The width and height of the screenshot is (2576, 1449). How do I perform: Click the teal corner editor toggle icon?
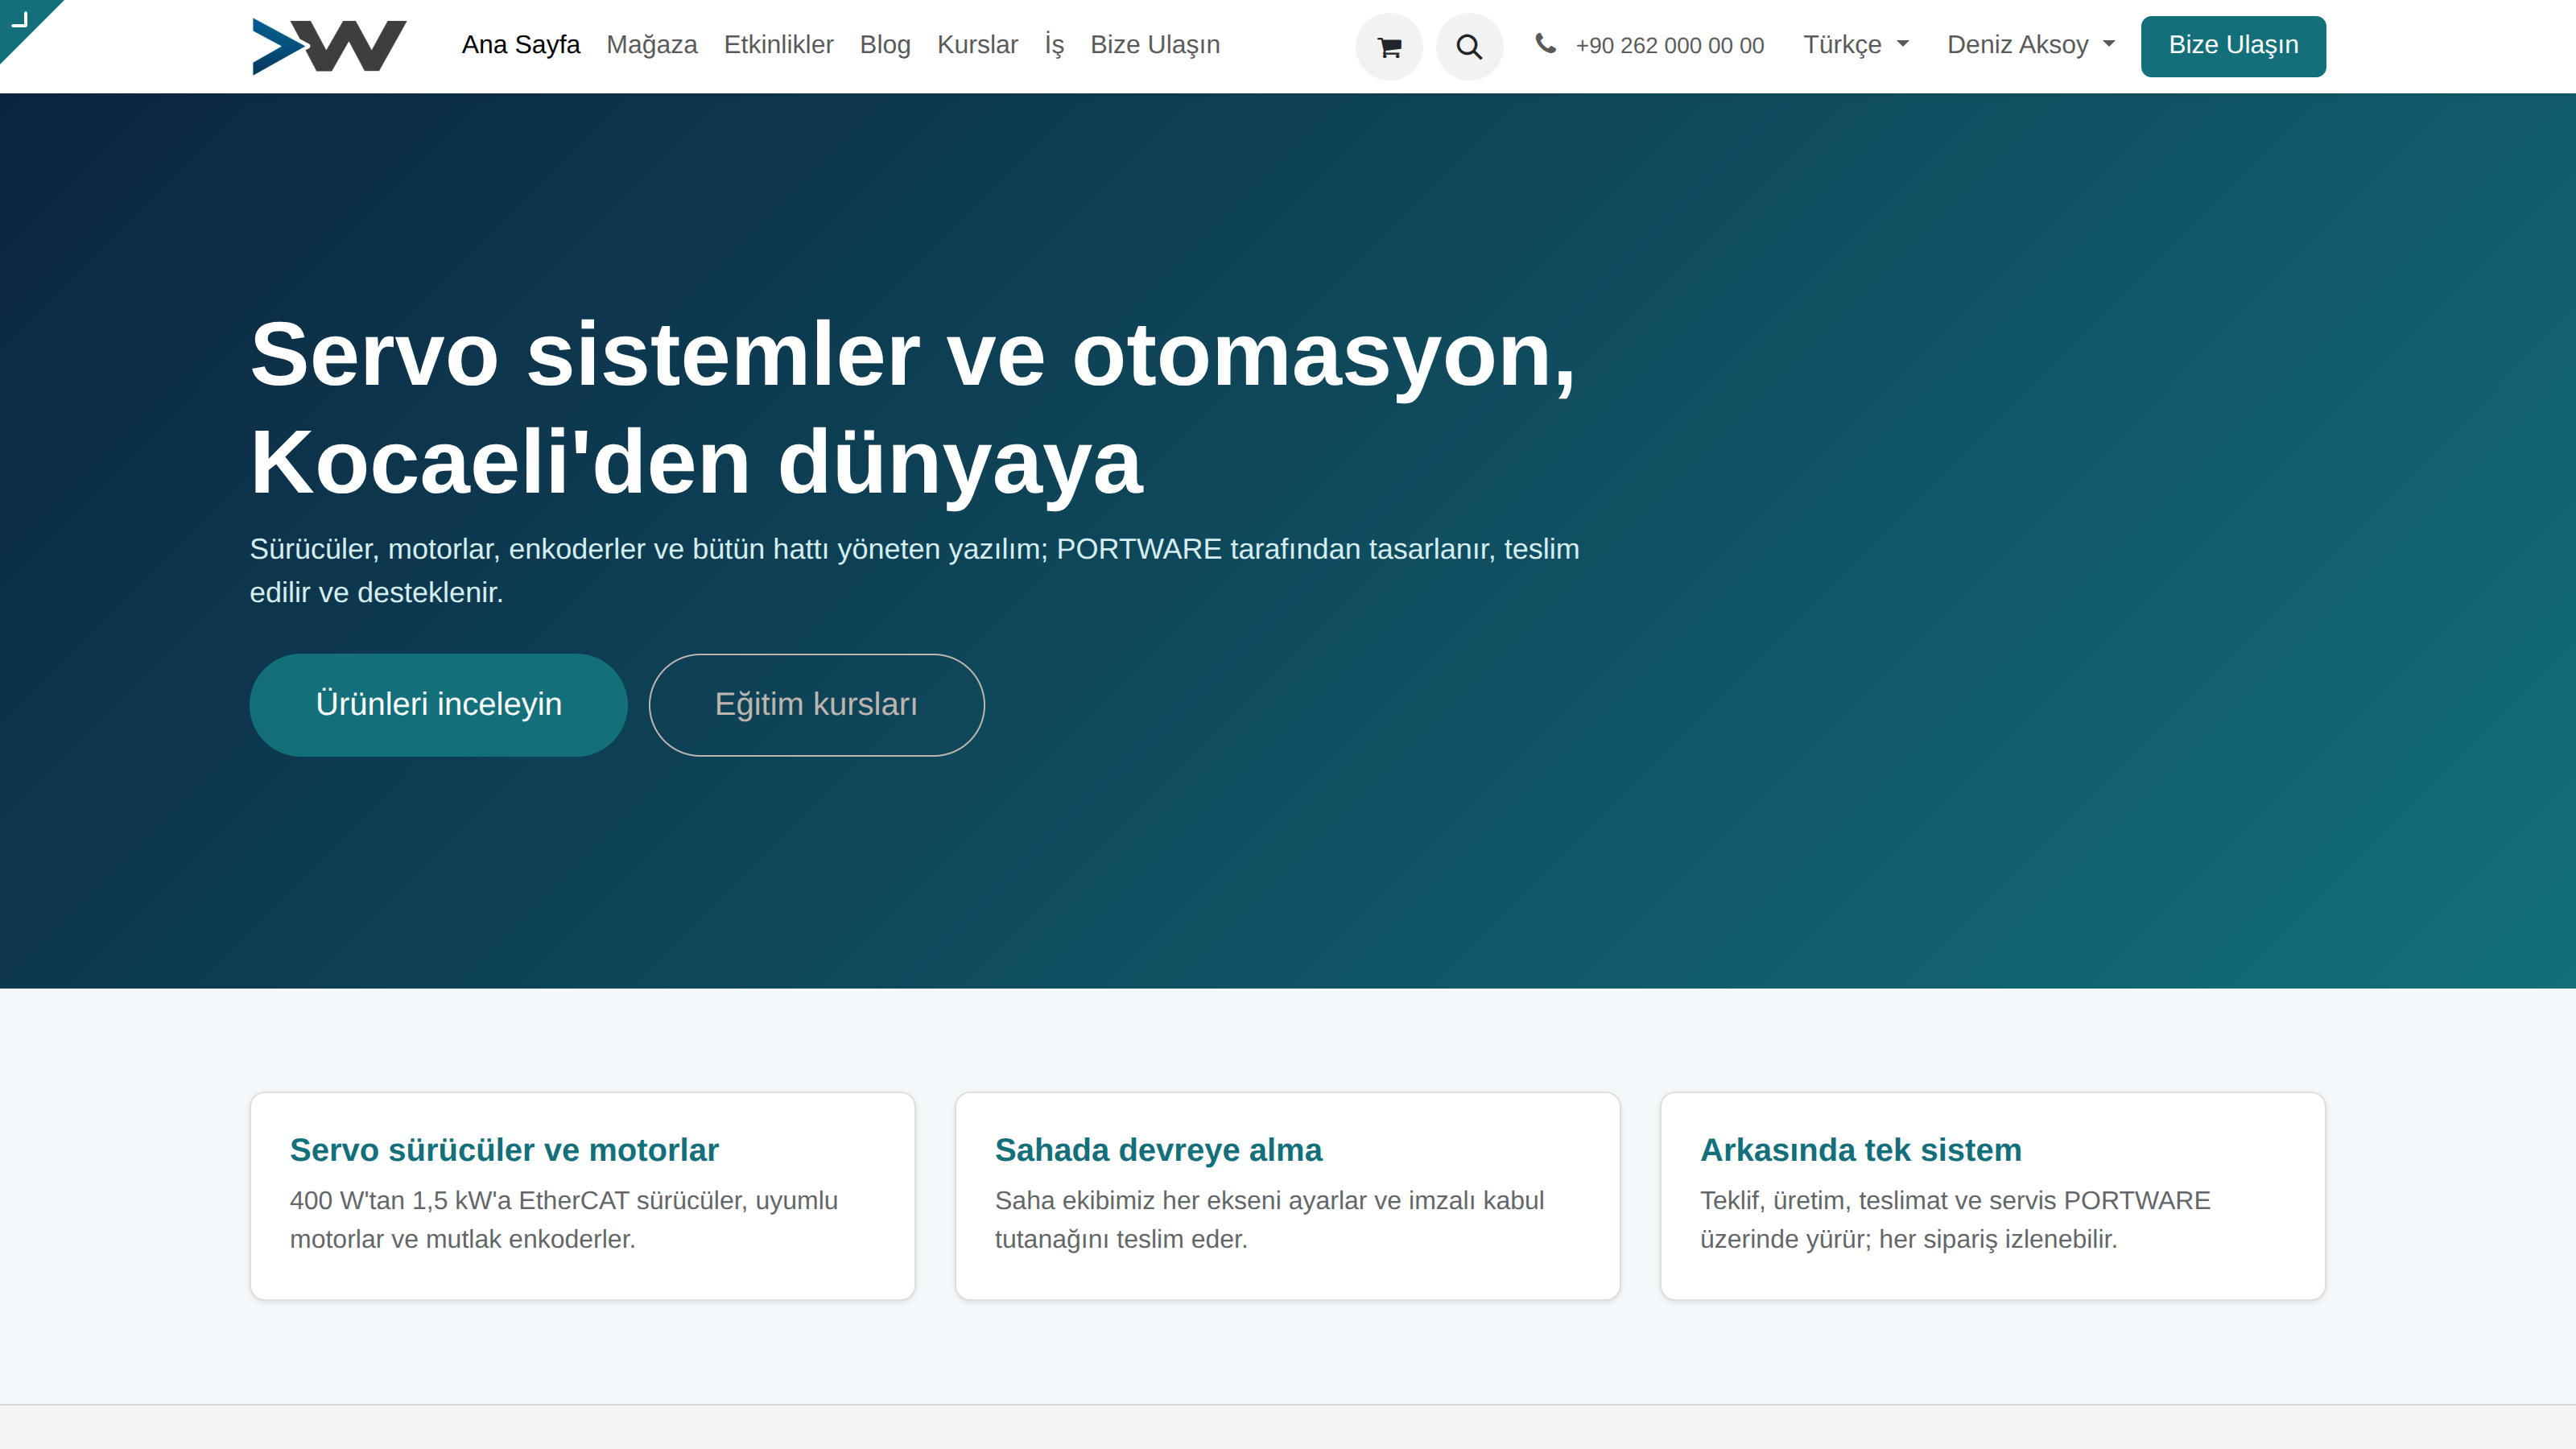coord(21,19)
